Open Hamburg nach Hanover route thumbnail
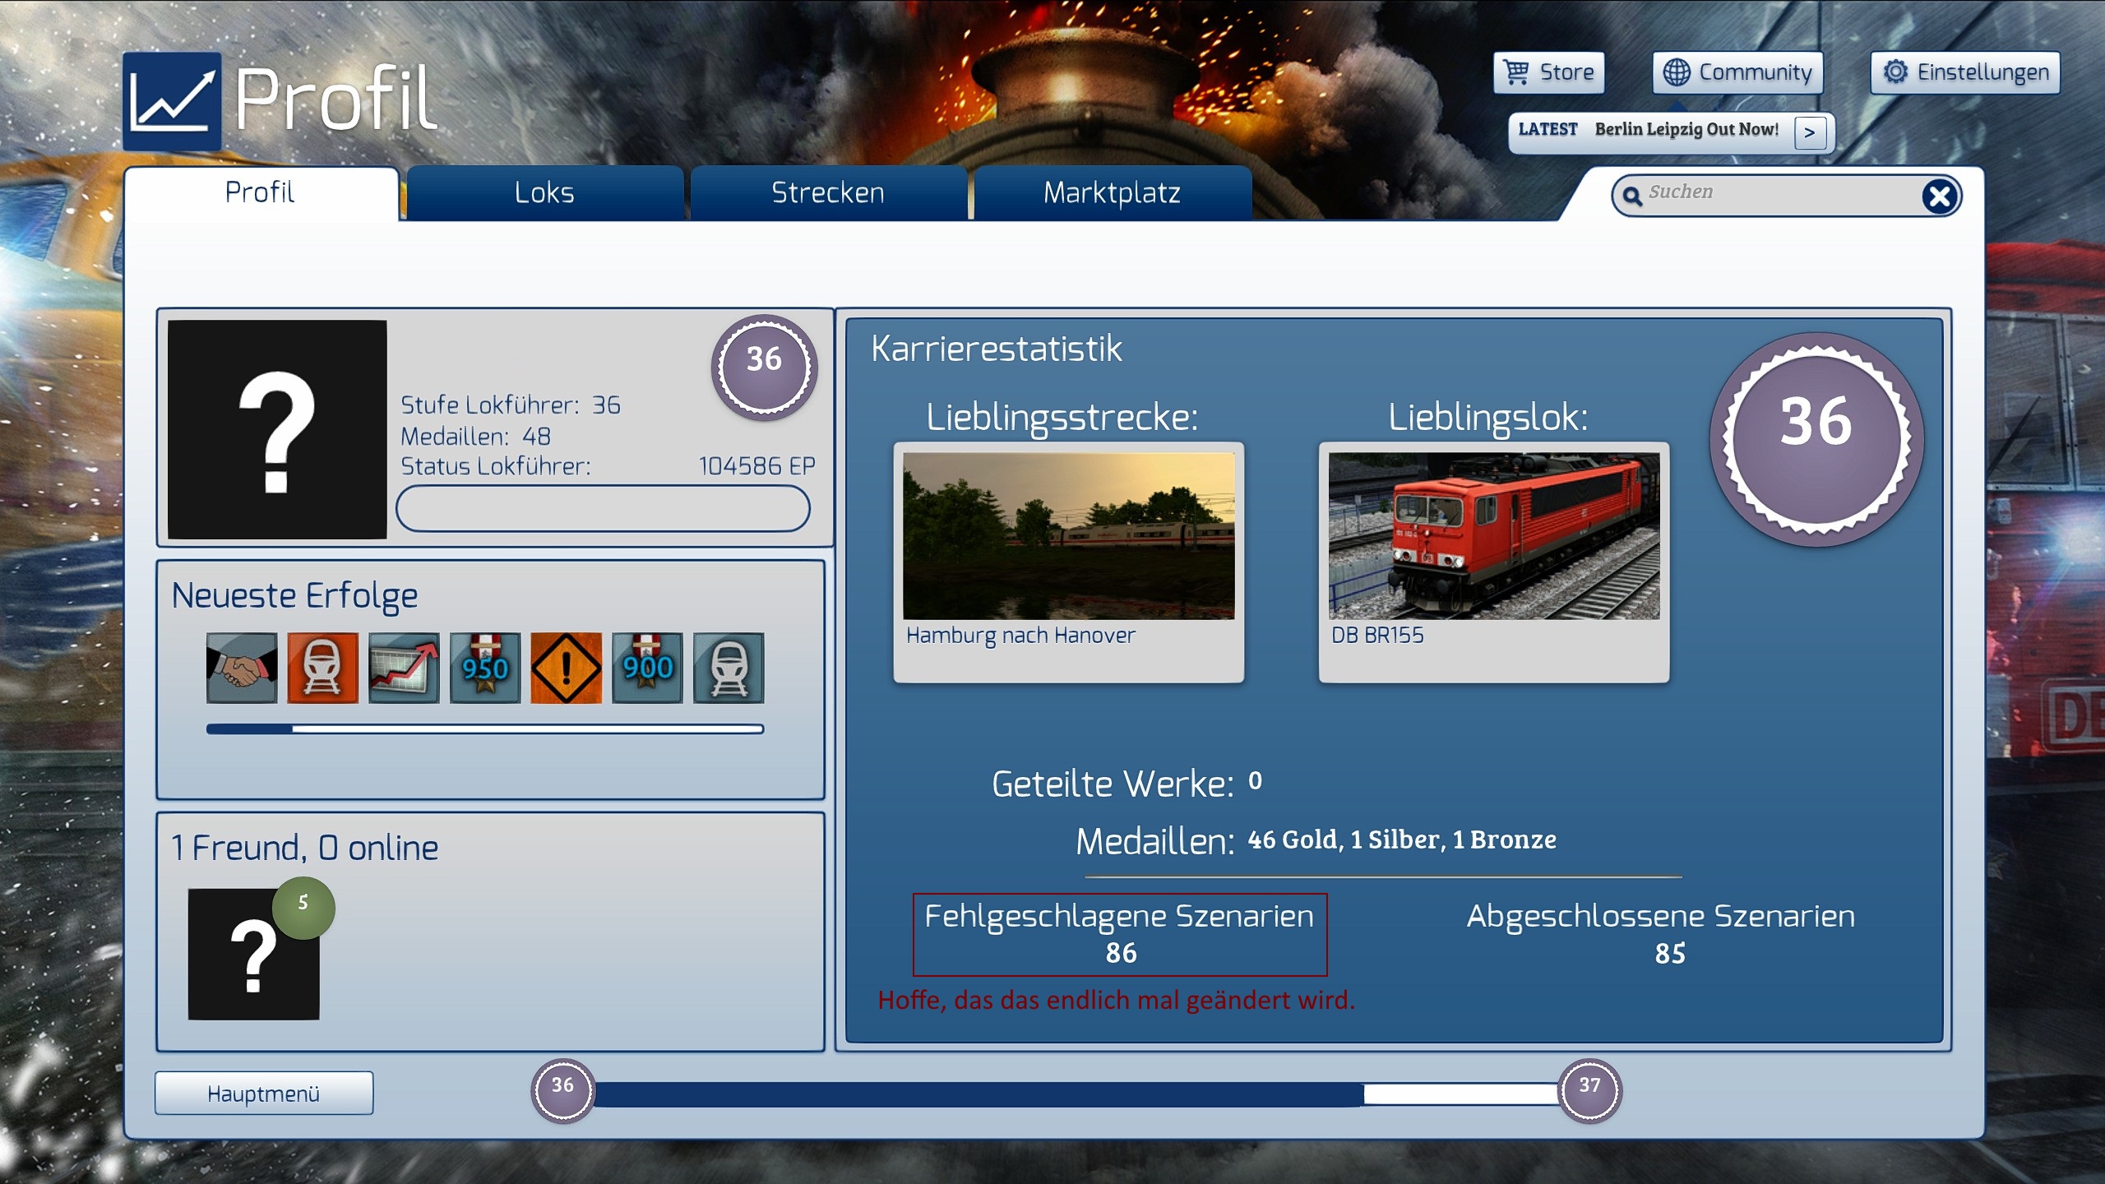 tap(1068, 536)
